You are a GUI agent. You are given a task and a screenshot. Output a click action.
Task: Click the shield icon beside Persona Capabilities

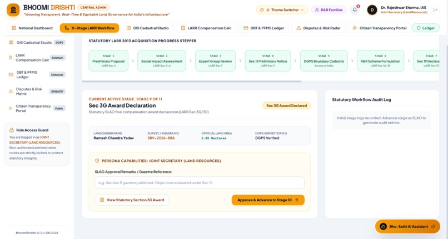tap(97, 161)
